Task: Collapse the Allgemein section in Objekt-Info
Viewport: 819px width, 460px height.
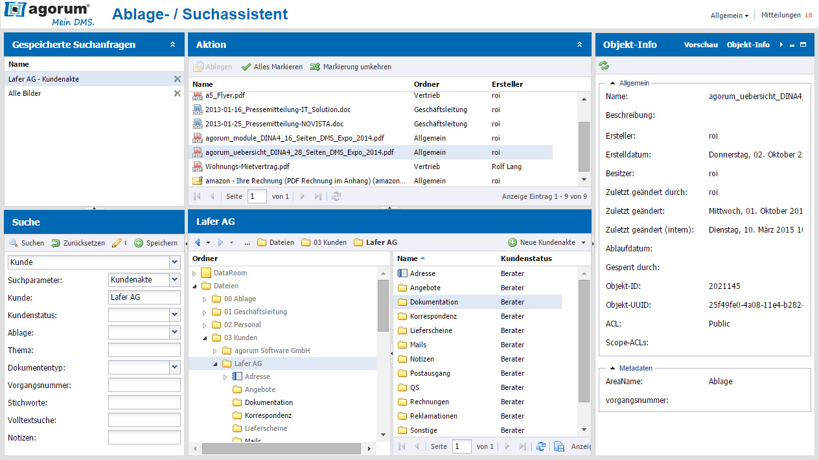Action: click(x=612, y=83)
